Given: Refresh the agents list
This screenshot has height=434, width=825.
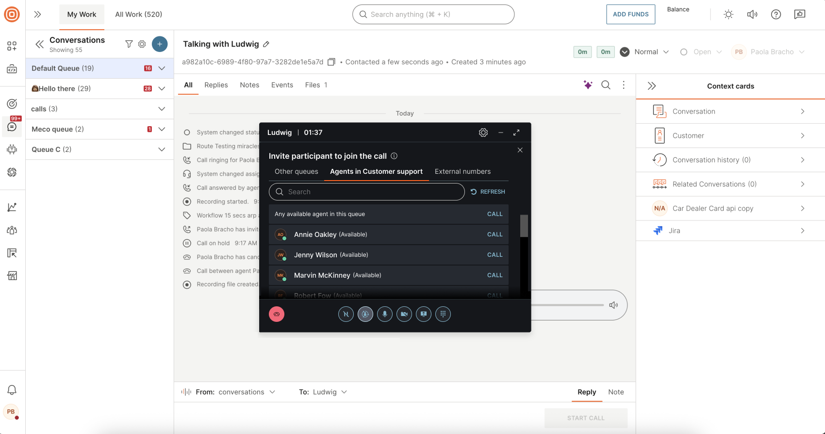Looking at the screenshot, I should click(x=488, y=192).
